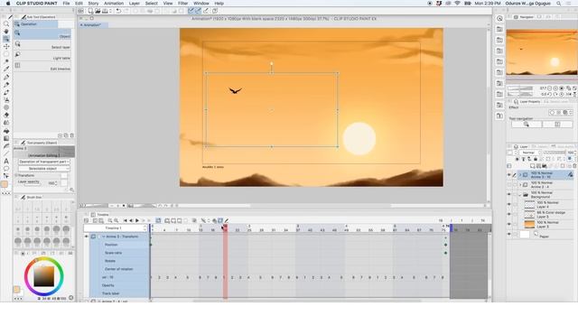Click the enable keyframes icon in Timeline

pyautogui.click(x=220, y=220)
